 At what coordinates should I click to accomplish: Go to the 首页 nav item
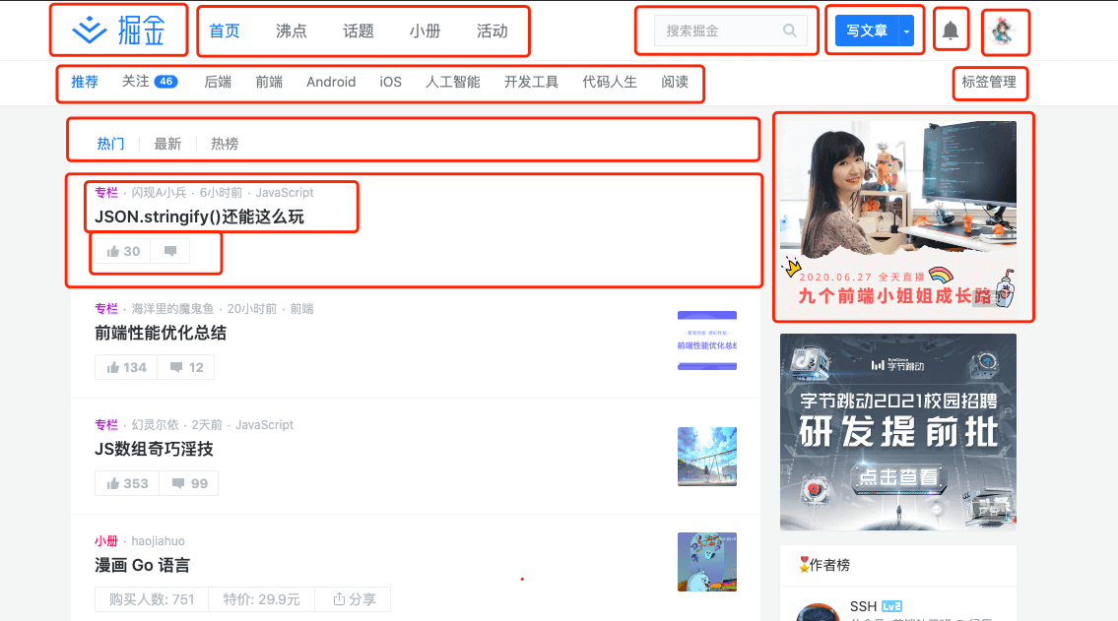(x=224, y=31)
